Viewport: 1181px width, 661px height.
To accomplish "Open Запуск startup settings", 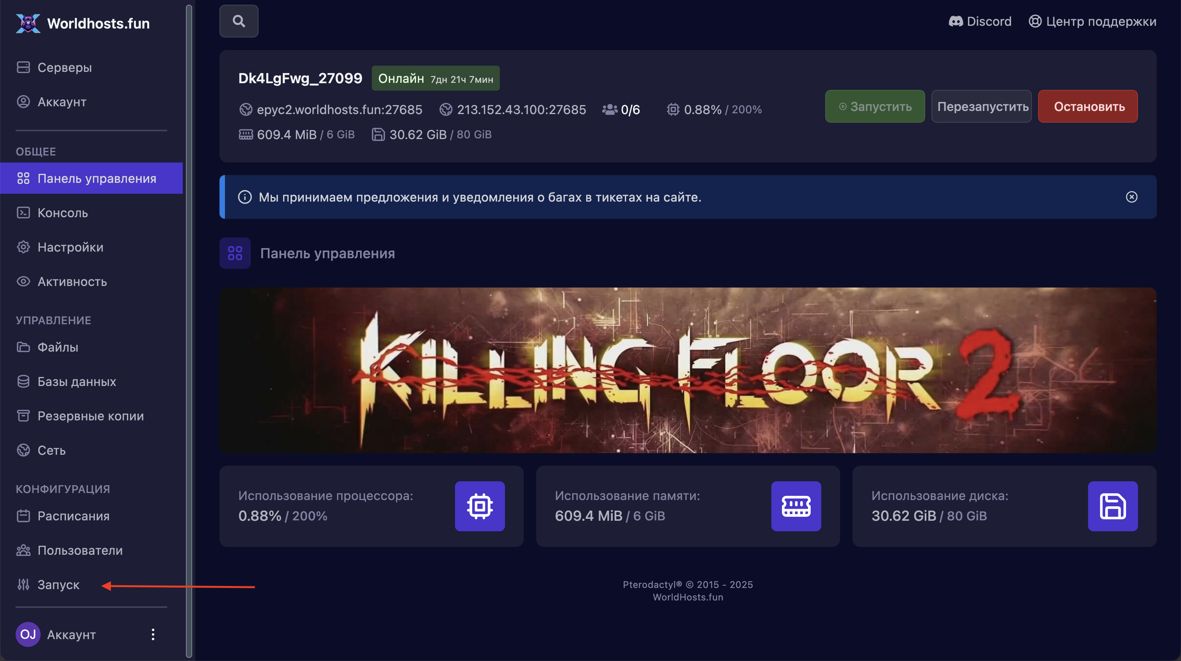I will tap(58, 585).
